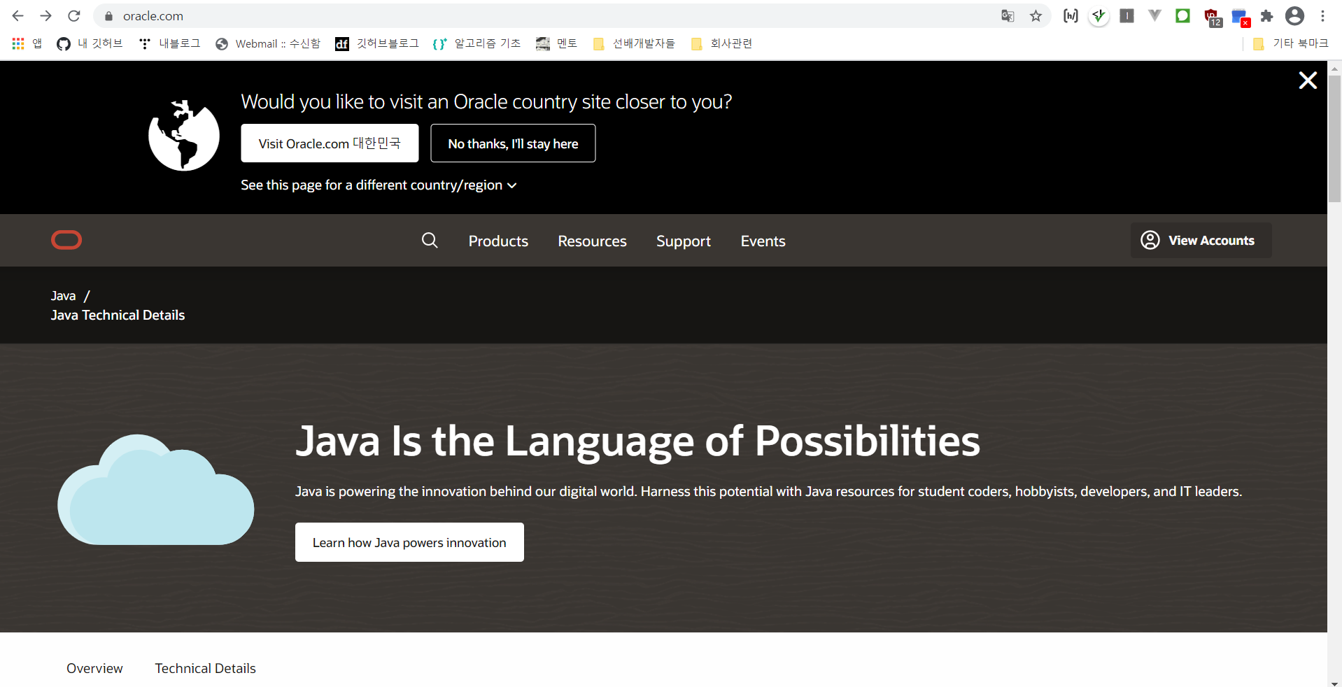Switch to the Overview tab
The height and width of the screenshot is (687, 1342).
click(x=94, y=668)
